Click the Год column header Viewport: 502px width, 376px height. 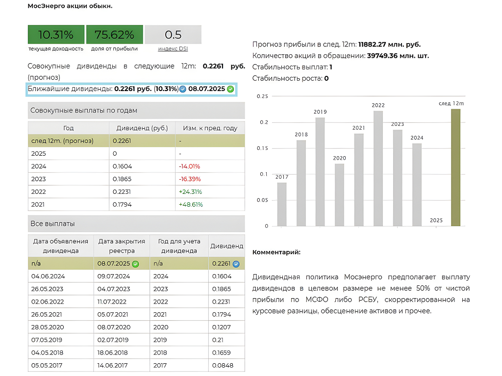[x=69, y=128]
